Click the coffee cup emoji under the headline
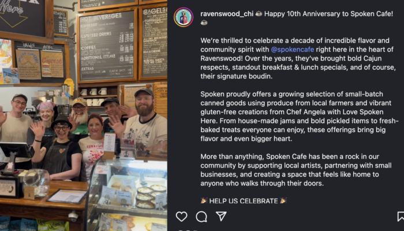The height and width of the screenshot is (231, 404). (x=204, y=23)
